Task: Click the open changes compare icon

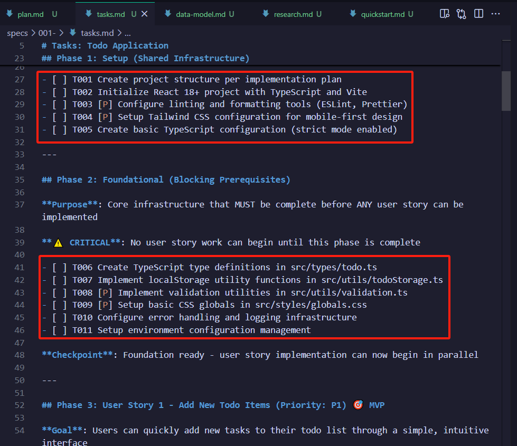Action: [x=462, y=14]
